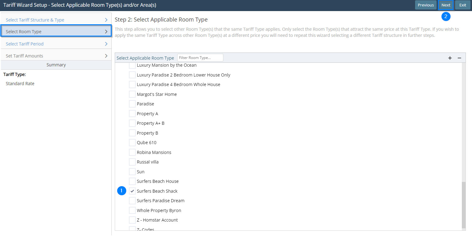
Task: Enable the Qube 610 room type checkbox
Action: pyautogui.click(x=132, y=143)
